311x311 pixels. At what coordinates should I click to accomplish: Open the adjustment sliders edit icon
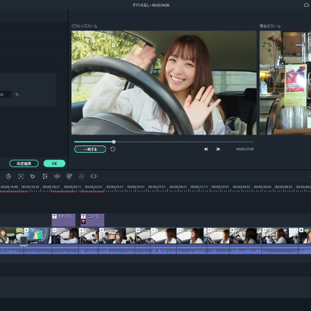pyautogui.click(x=45, y=176)
